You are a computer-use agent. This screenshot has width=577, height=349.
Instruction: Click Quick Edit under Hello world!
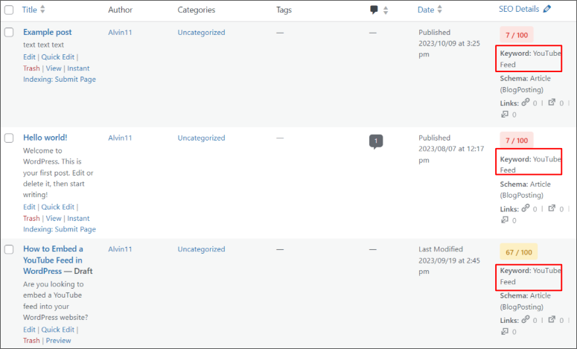click(58, 207)
